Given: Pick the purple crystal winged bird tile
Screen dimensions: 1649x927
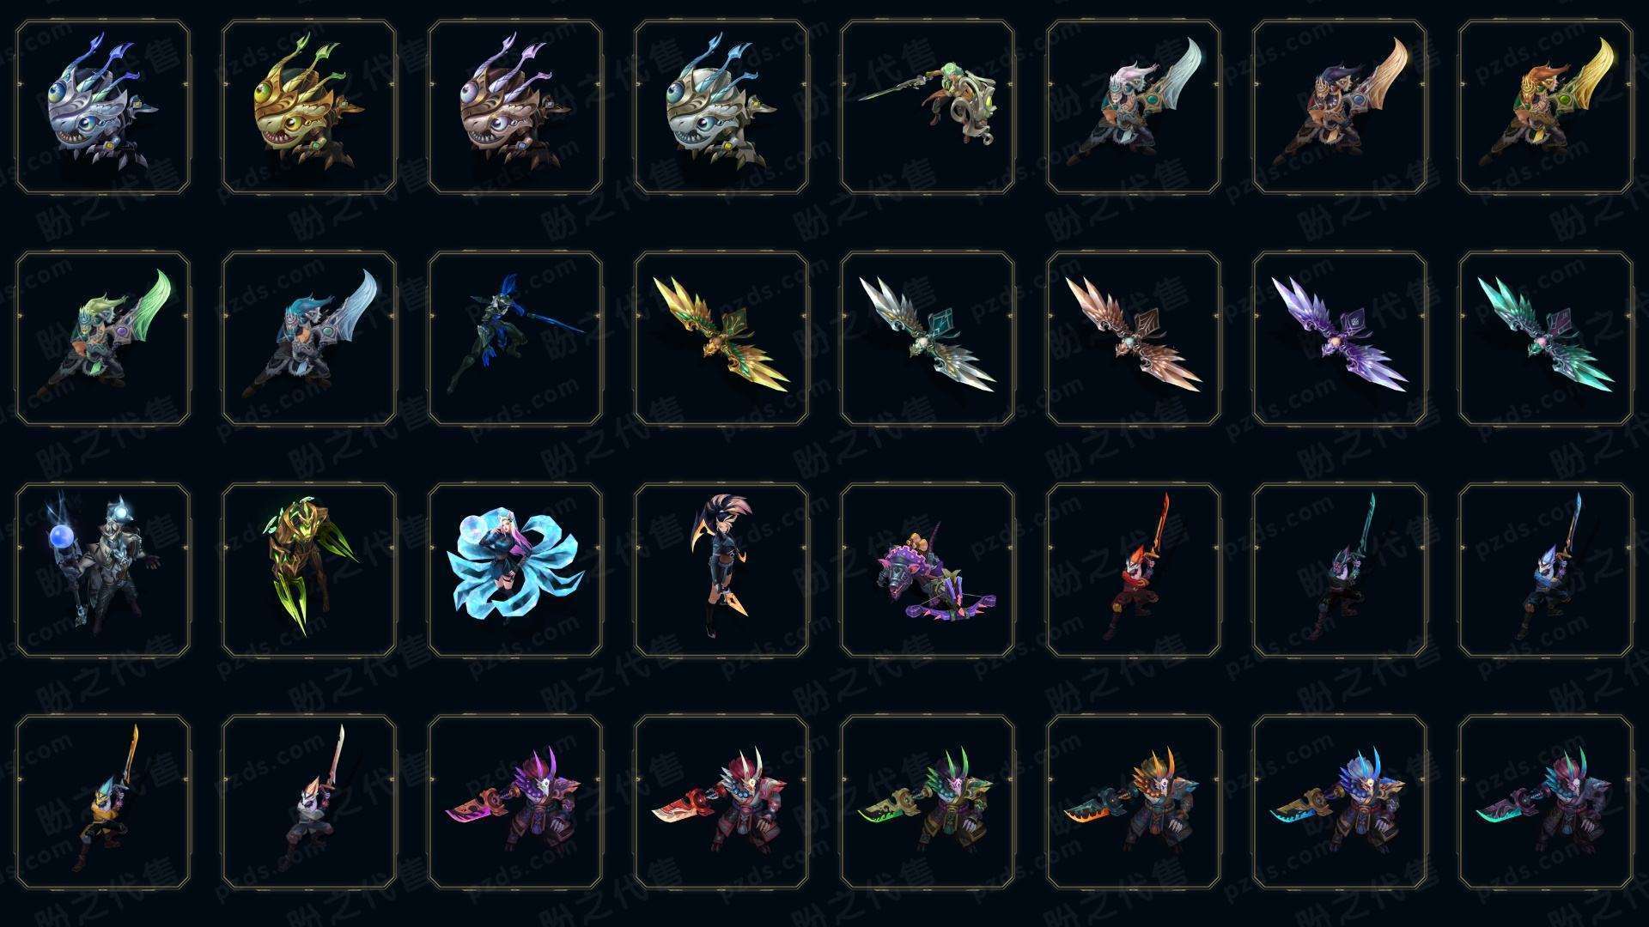Looking at the screenshot, I should pos(1340,338).
